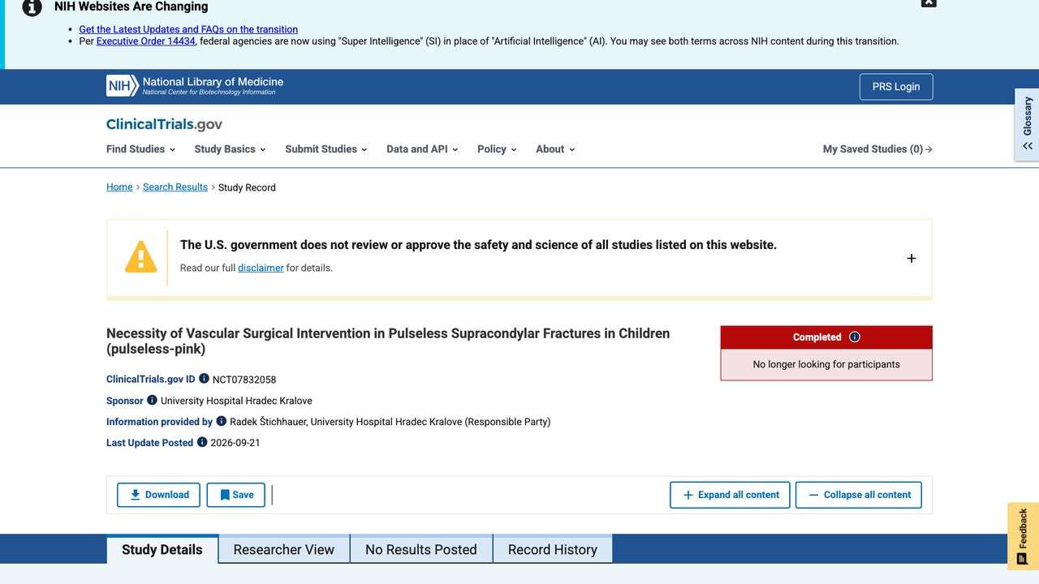Switch to the Researcher View tab
1039x584 pixels.
[284, 549]
